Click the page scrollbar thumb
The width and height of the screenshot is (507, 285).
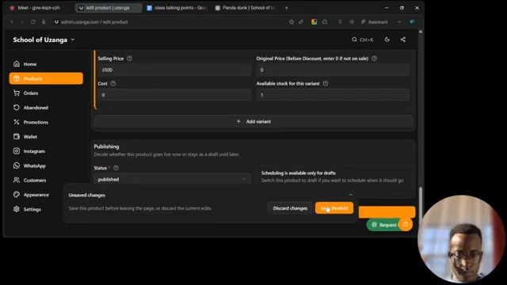click(421, 204)
